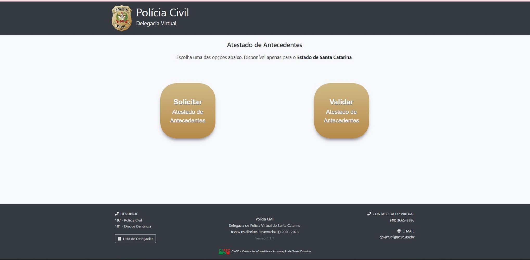
Task: Click Delegacia de Polícia Virtual de Santa Catarina
Action: pos(264,225)
